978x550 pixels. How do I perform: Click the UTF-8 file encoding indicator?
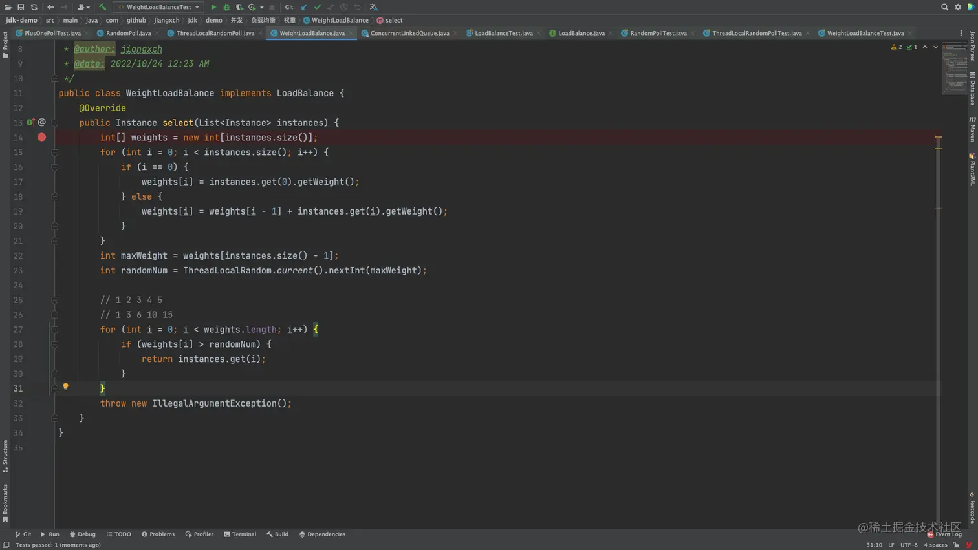909,545
